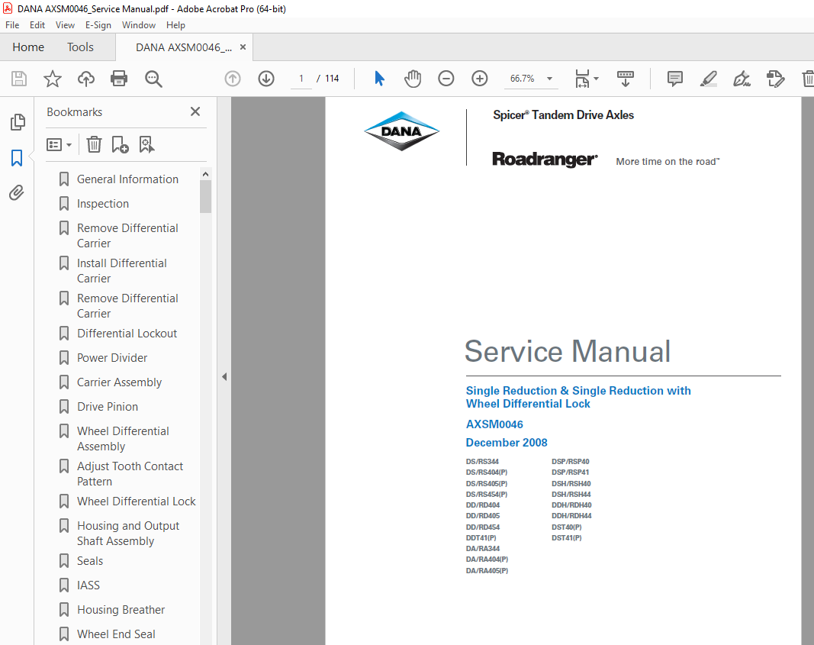Open the find text magnifier tool

(153, 79)
